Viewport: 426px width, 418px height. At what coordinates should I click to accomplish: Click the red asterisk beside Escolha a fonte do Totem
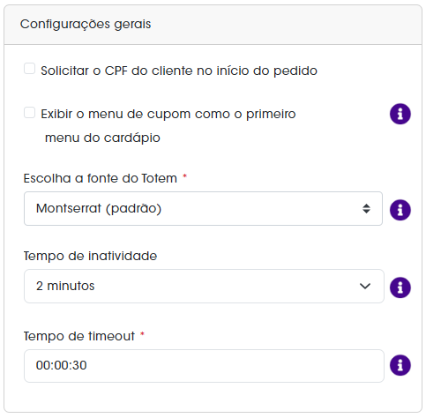click(185, 176)
